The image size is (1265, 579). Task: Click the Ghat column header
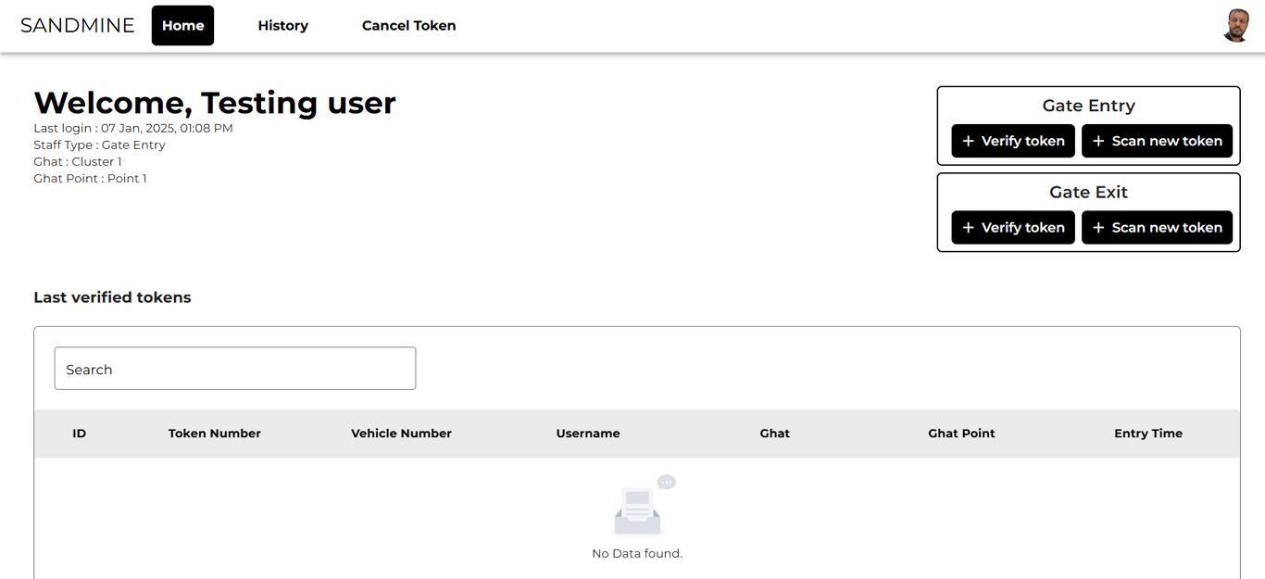point(775,434)
